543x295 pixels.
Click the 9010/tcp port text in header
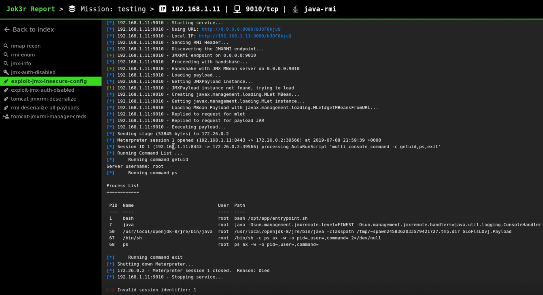point(262,9)
